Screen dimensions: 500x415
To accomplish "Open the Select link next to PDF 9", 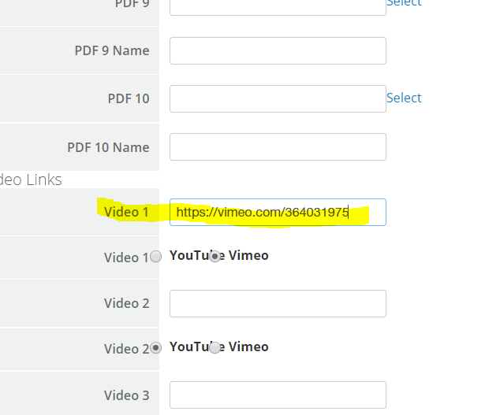I will pos(404,3).
